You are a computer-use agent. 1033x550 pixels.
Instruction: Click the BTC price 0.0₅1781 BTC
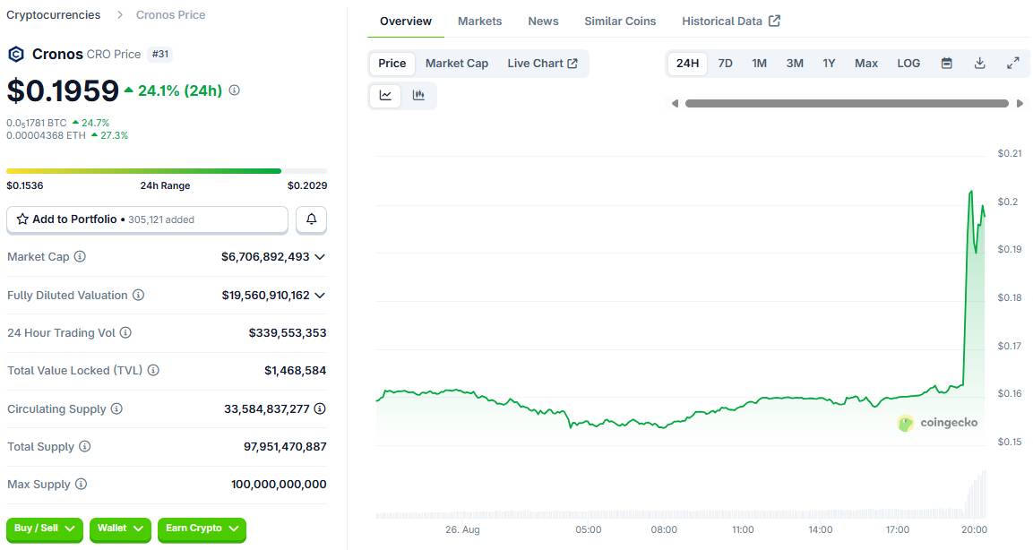36,123
